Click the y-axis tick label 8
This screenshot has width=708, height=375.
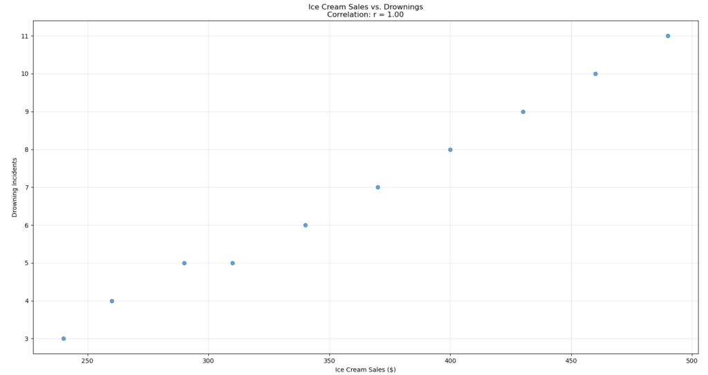[x=26, y=149]
